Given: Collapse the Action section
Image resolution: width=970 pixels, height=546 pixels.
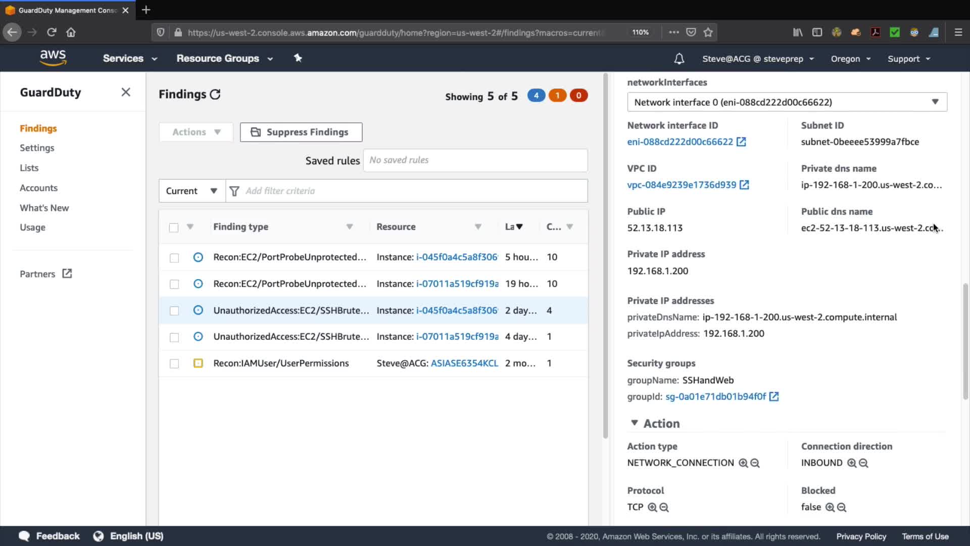Looking at the screenshot, I should click(635, 423).
